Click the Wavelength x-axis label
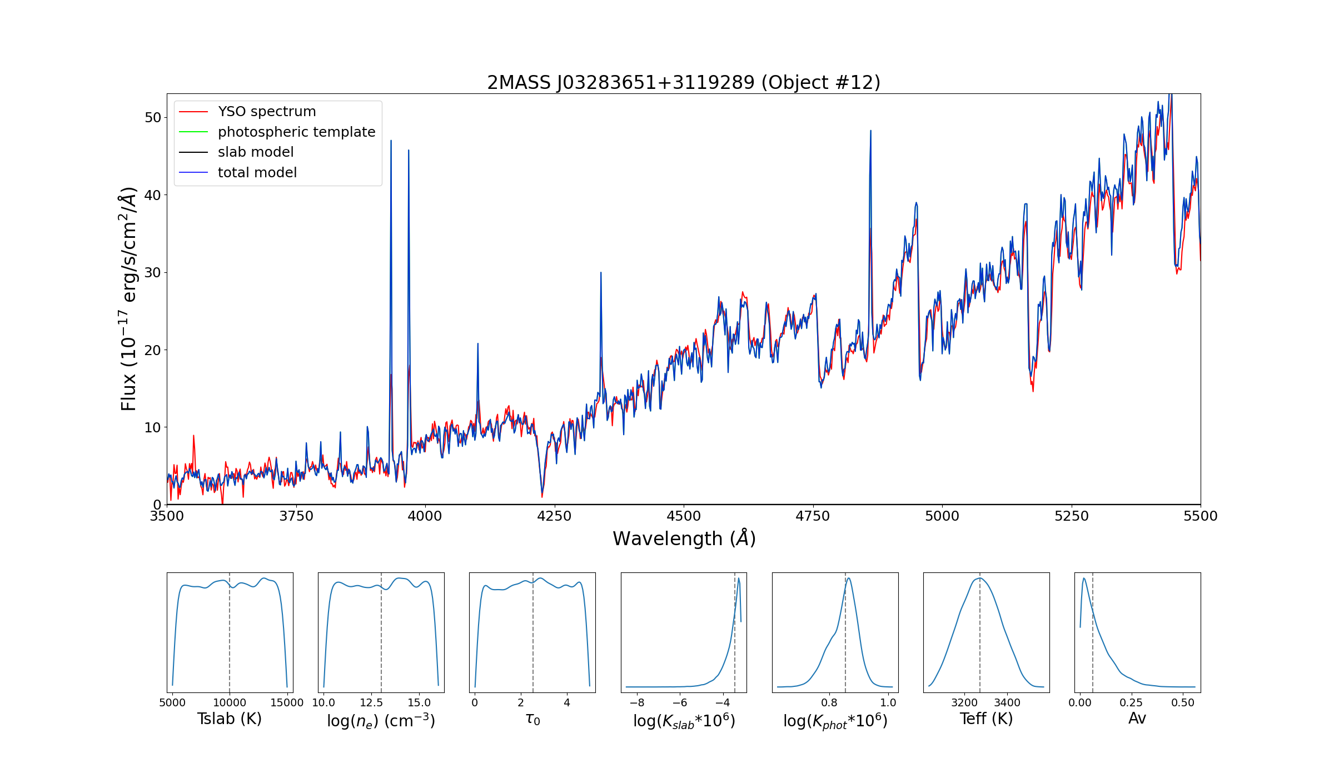1334x778 pixels. point(684,538)
